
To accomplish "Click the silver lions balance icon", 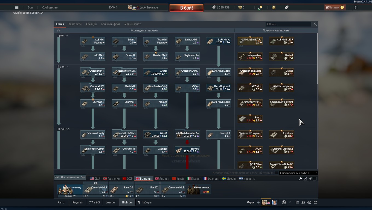I will (214, 7).
